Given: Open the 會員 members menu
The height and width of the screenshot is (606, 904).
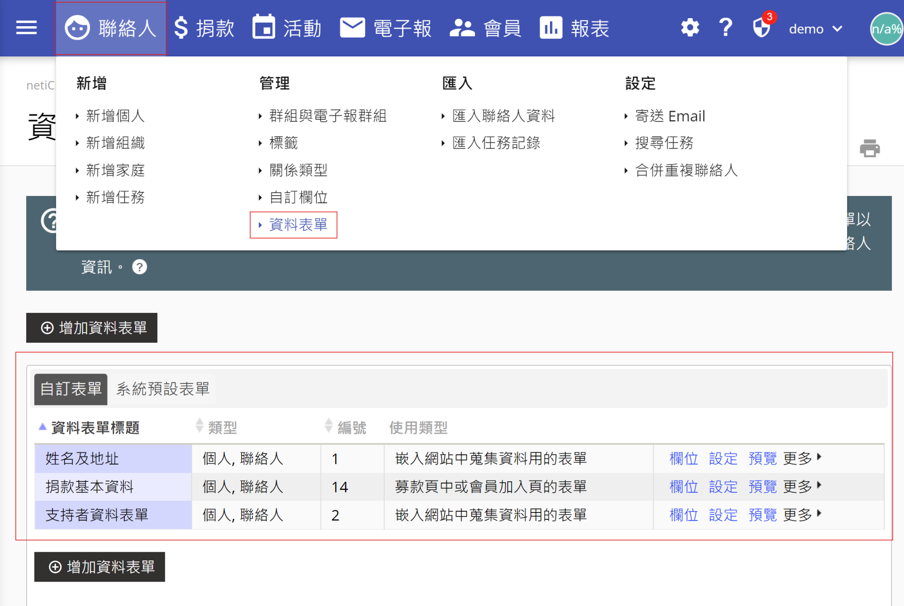Looking at the screenshot, I should tap(485, 28).
